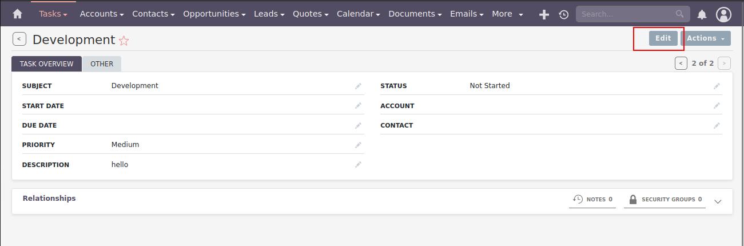The height and width of the screenshot is (246, 744).
Task: Select the 'hello' description value
Action: (x=120, y=165)
